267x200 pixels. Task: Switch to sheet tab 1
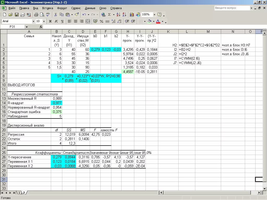tap(19, 193)
